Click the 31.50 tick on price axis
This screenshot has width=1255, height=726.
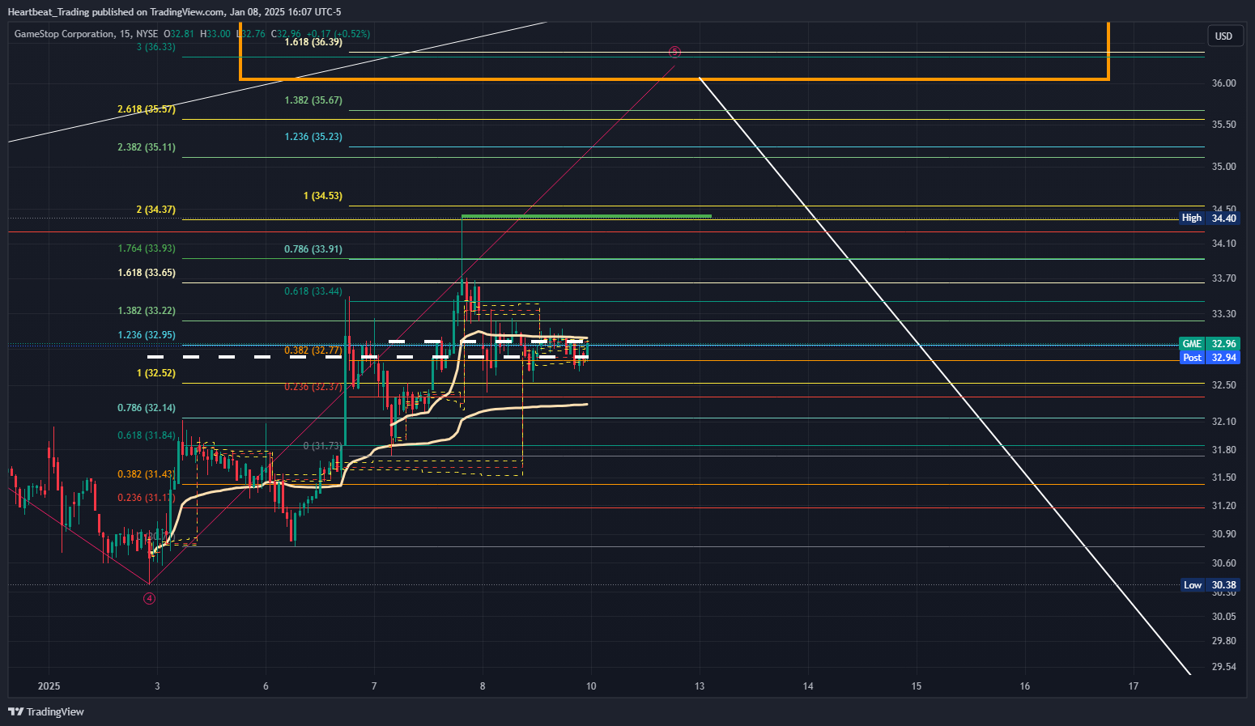click(x=1223, y=478)
